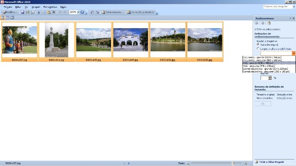Click the Cut scissors icon
This screenshot has width=296, height=166.
[x=39, y=12]
